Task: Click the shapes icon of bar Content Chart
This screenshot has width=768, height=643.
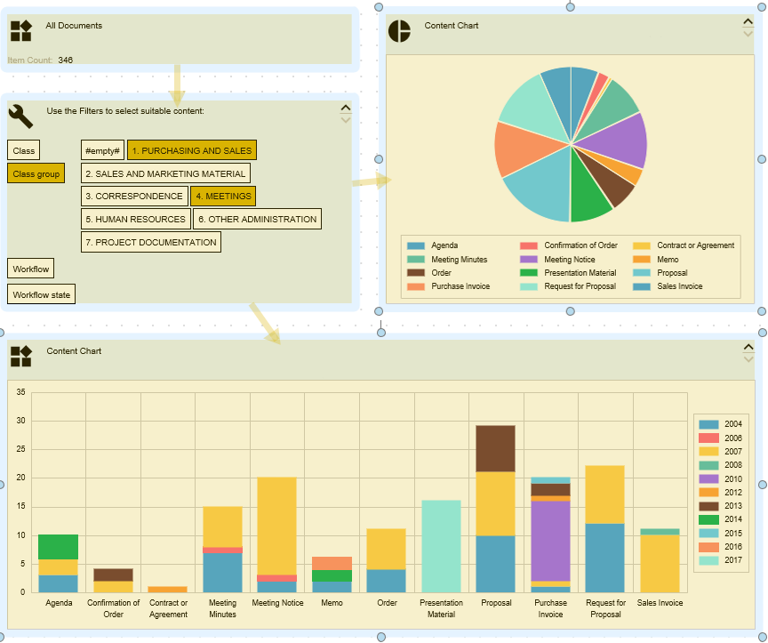Action: (x=21, y=357)
